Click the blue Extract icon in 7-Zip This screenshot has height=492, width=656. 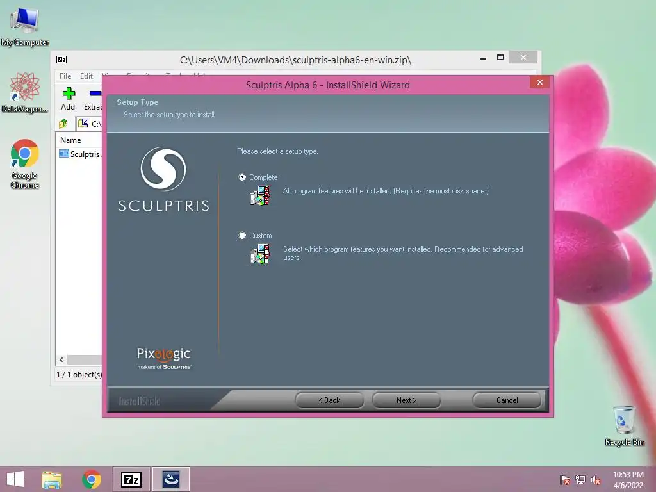pyautogui.click(x=95, y=94)
